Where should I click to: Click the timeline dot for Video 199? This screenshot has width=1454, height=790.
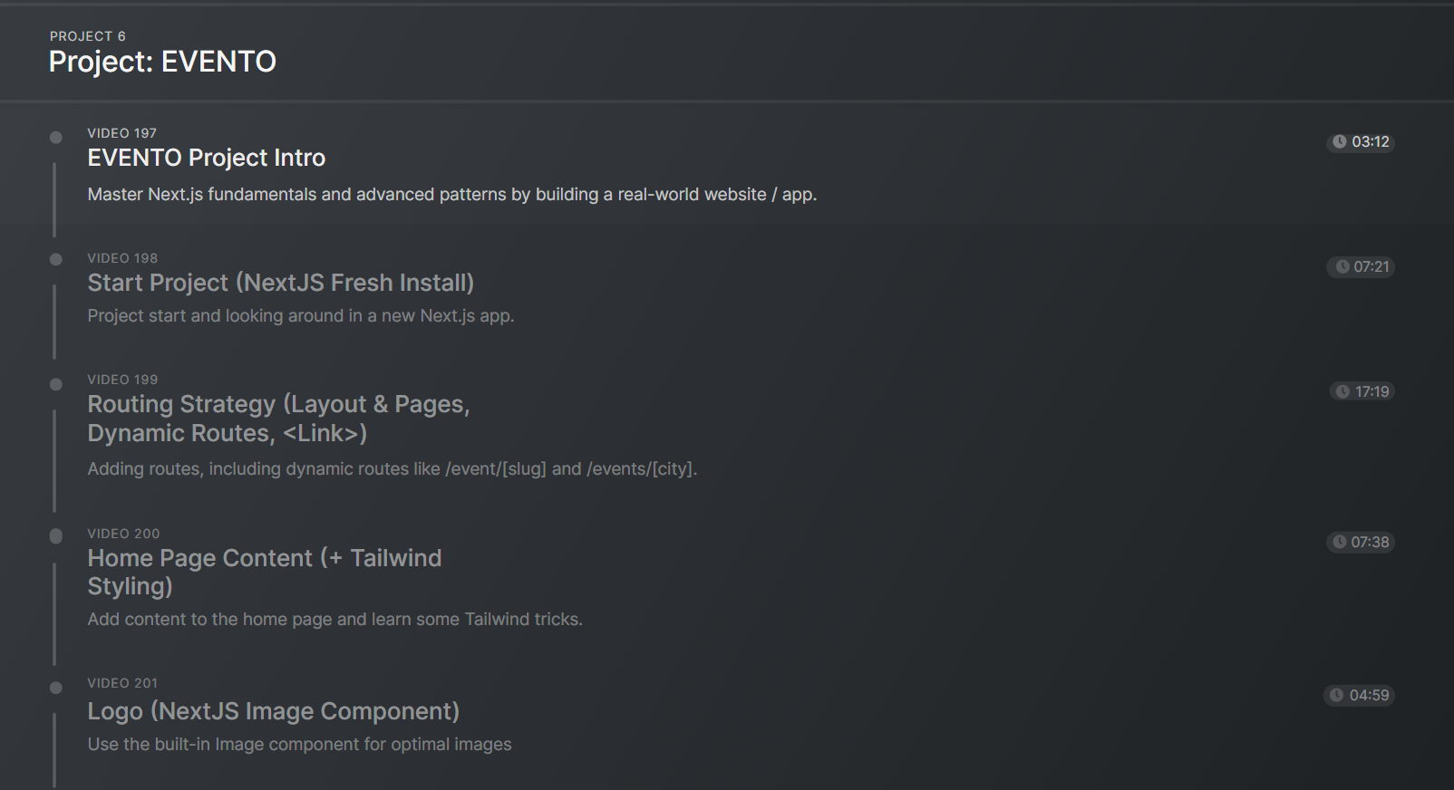click(56, 384)
